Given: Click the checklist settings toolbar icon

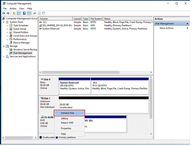Looking at the screenshot, I should (44, 13).
